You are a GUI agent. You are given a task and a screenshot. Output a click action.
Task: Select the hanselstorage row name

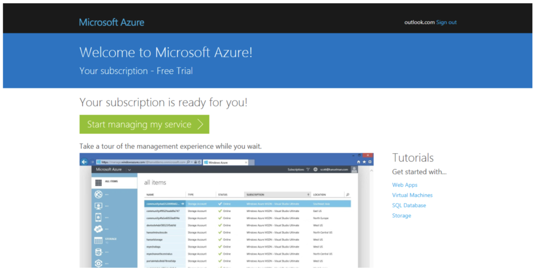coord(154,240)
